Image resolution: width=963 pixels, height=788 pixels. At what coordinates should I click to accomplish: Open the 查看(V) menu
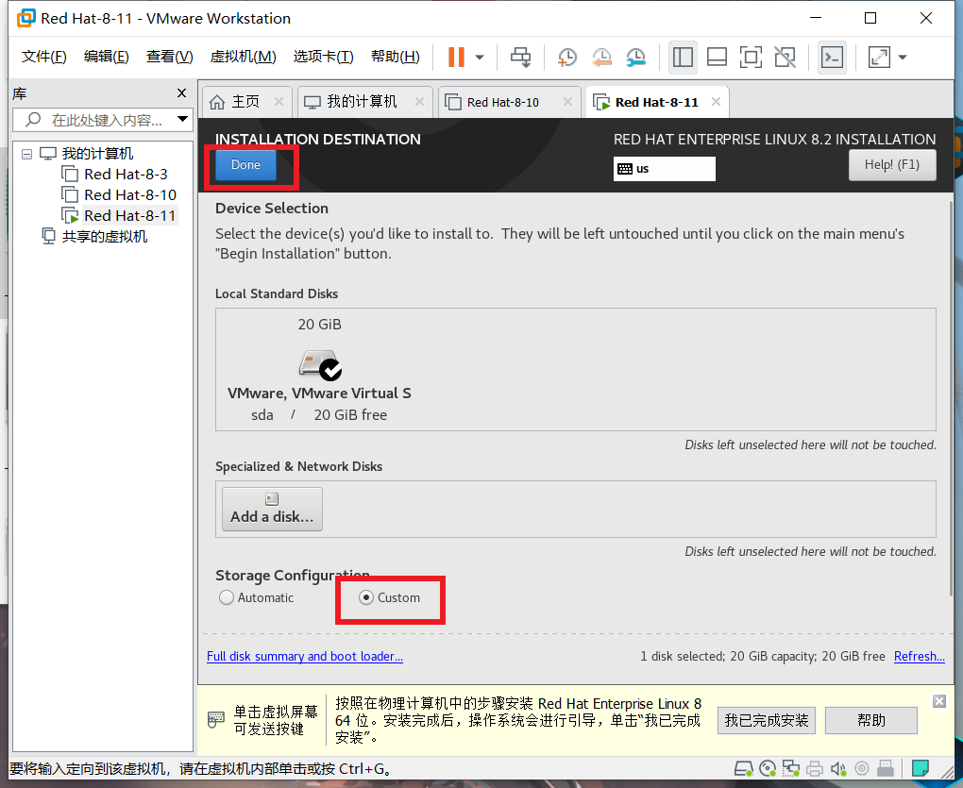coord(170,57)
